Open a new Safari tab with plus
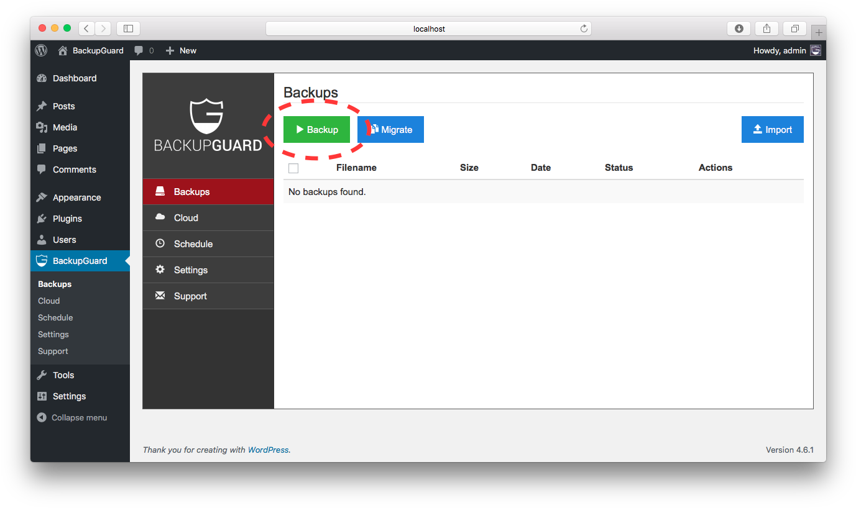 tap(819, 32)
